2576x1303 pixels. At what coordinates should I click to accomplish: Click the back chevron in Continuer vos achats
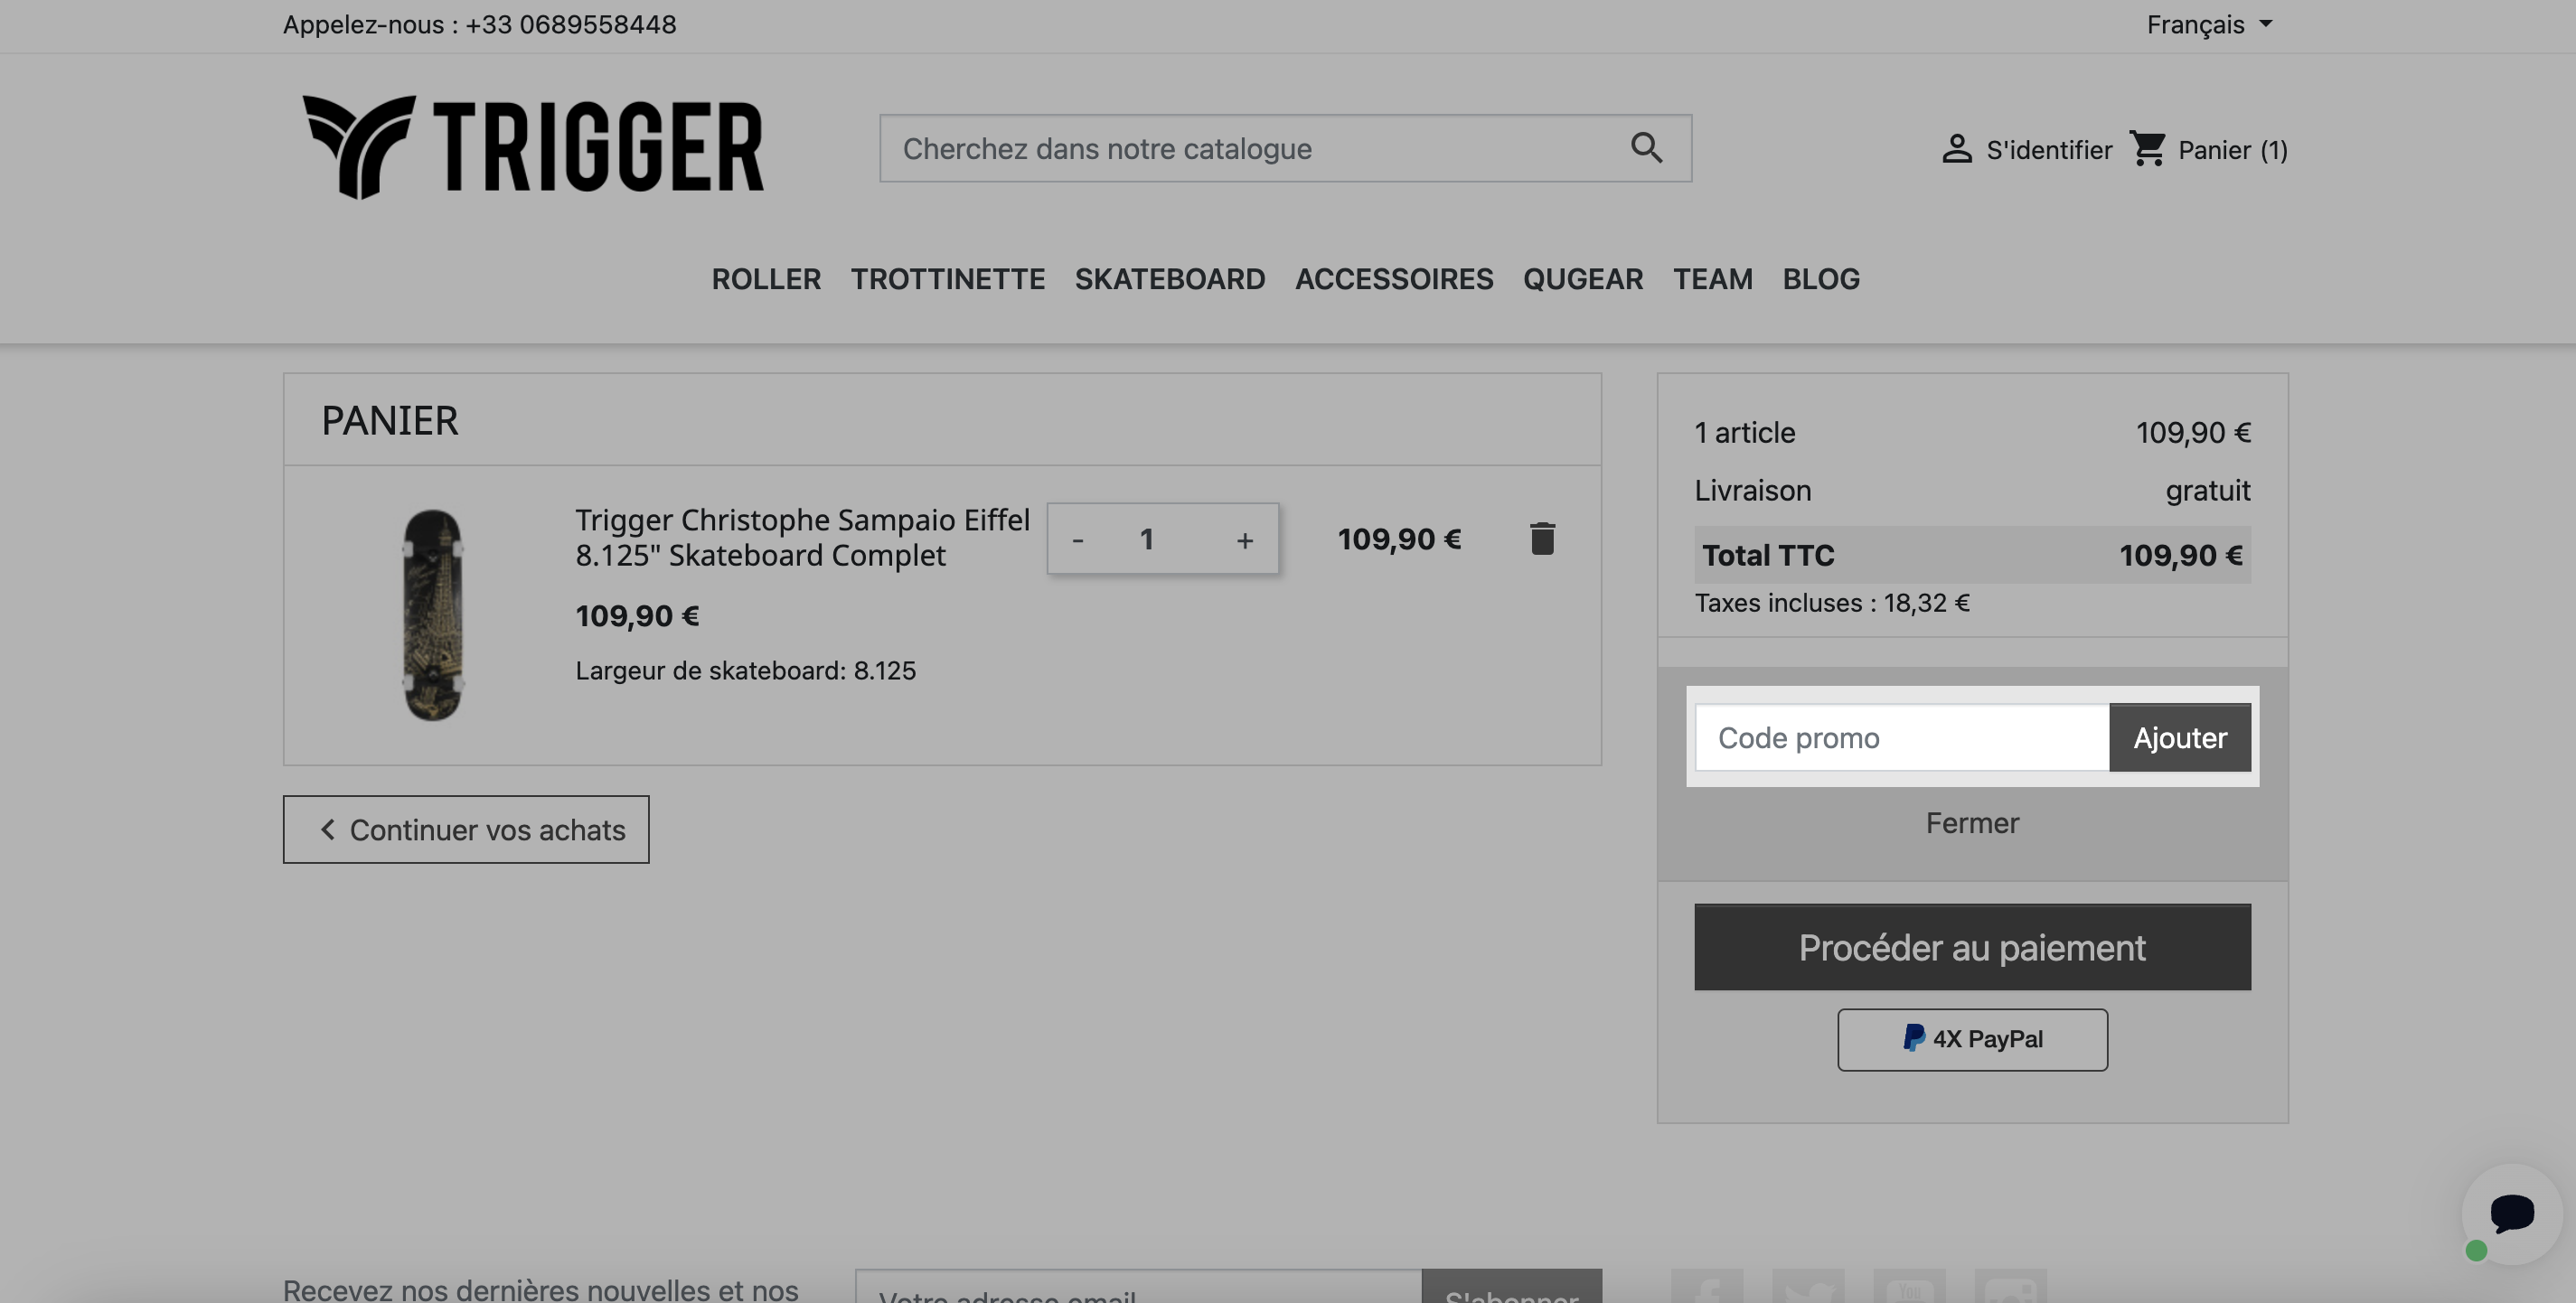pyautogui.click(x=327, y=829)
